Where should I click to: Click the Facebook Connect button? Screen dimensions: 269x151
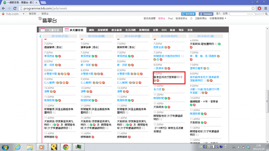point(206,14)
